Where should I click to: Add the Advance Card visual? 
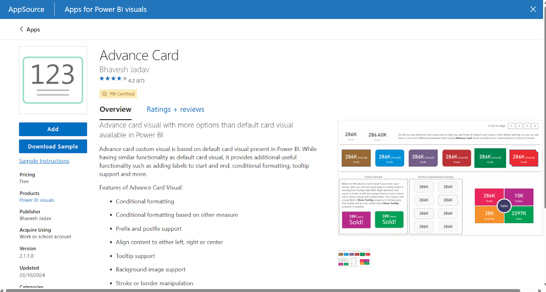click(53, 129)
